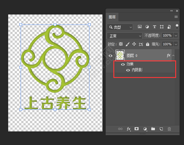Add layer style with bottom fx button
The image size is (184, 145).
tap(129, 129)
